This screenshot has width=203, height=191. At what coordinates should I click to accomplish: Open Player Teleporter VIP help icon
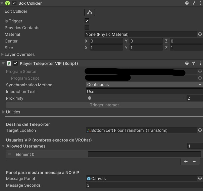(187, 63)
